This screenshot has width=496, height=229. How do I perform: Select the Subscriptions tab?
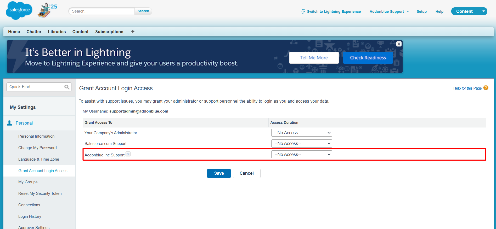109,32
